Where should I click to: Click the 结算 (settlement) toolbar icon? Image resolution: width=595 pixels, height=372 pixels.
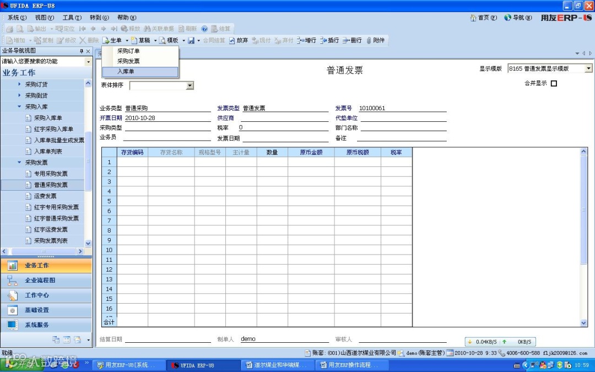[214, 29]
